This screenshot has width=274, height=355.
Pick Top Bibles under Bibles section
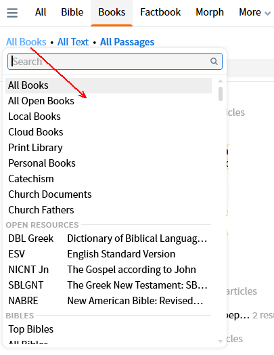[108, 329]
